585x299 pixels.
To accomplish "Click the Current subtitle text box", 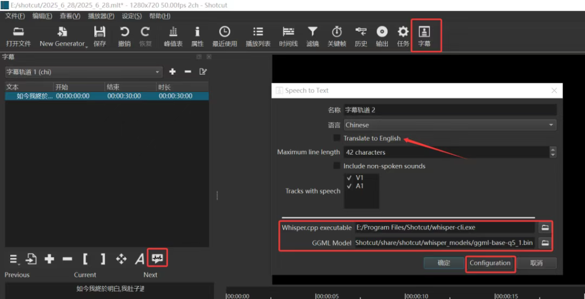I will (x=109, y=291).
